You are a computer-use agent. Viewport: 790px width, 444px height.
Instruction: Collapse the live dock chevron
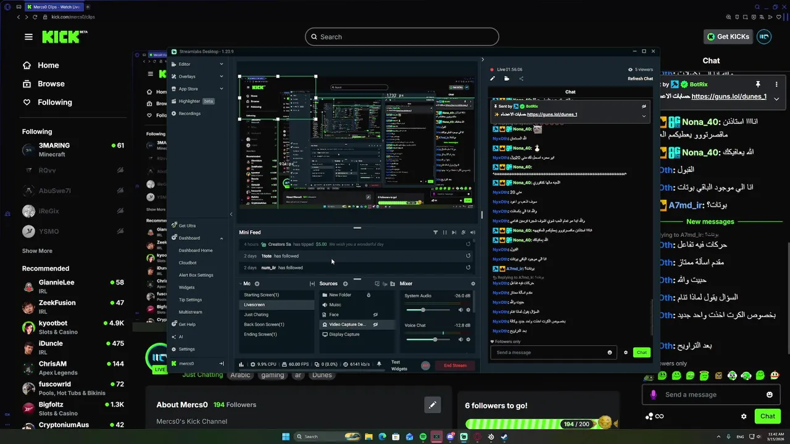click(x=483, y=60)
